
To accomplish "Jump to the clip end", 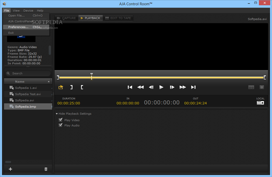I will (193, 87).
